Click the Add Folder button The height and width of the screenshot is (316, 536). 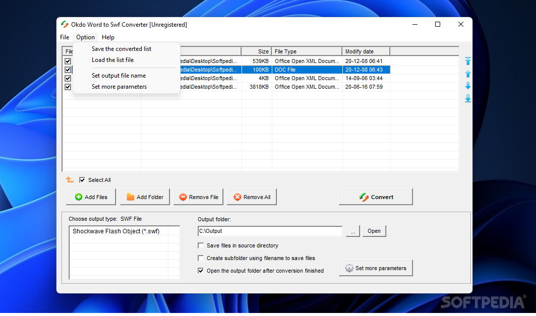pos(145,197)
